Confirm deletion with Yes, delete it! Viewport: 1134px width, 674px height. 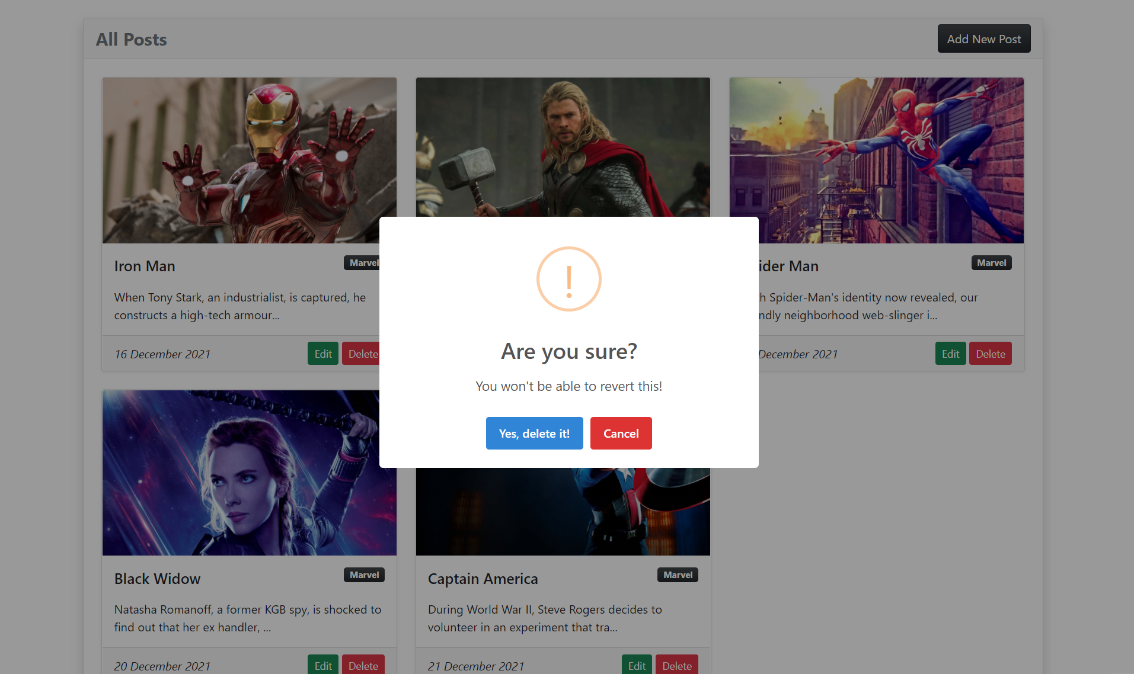pyautogui.click(x=534, y=433)
